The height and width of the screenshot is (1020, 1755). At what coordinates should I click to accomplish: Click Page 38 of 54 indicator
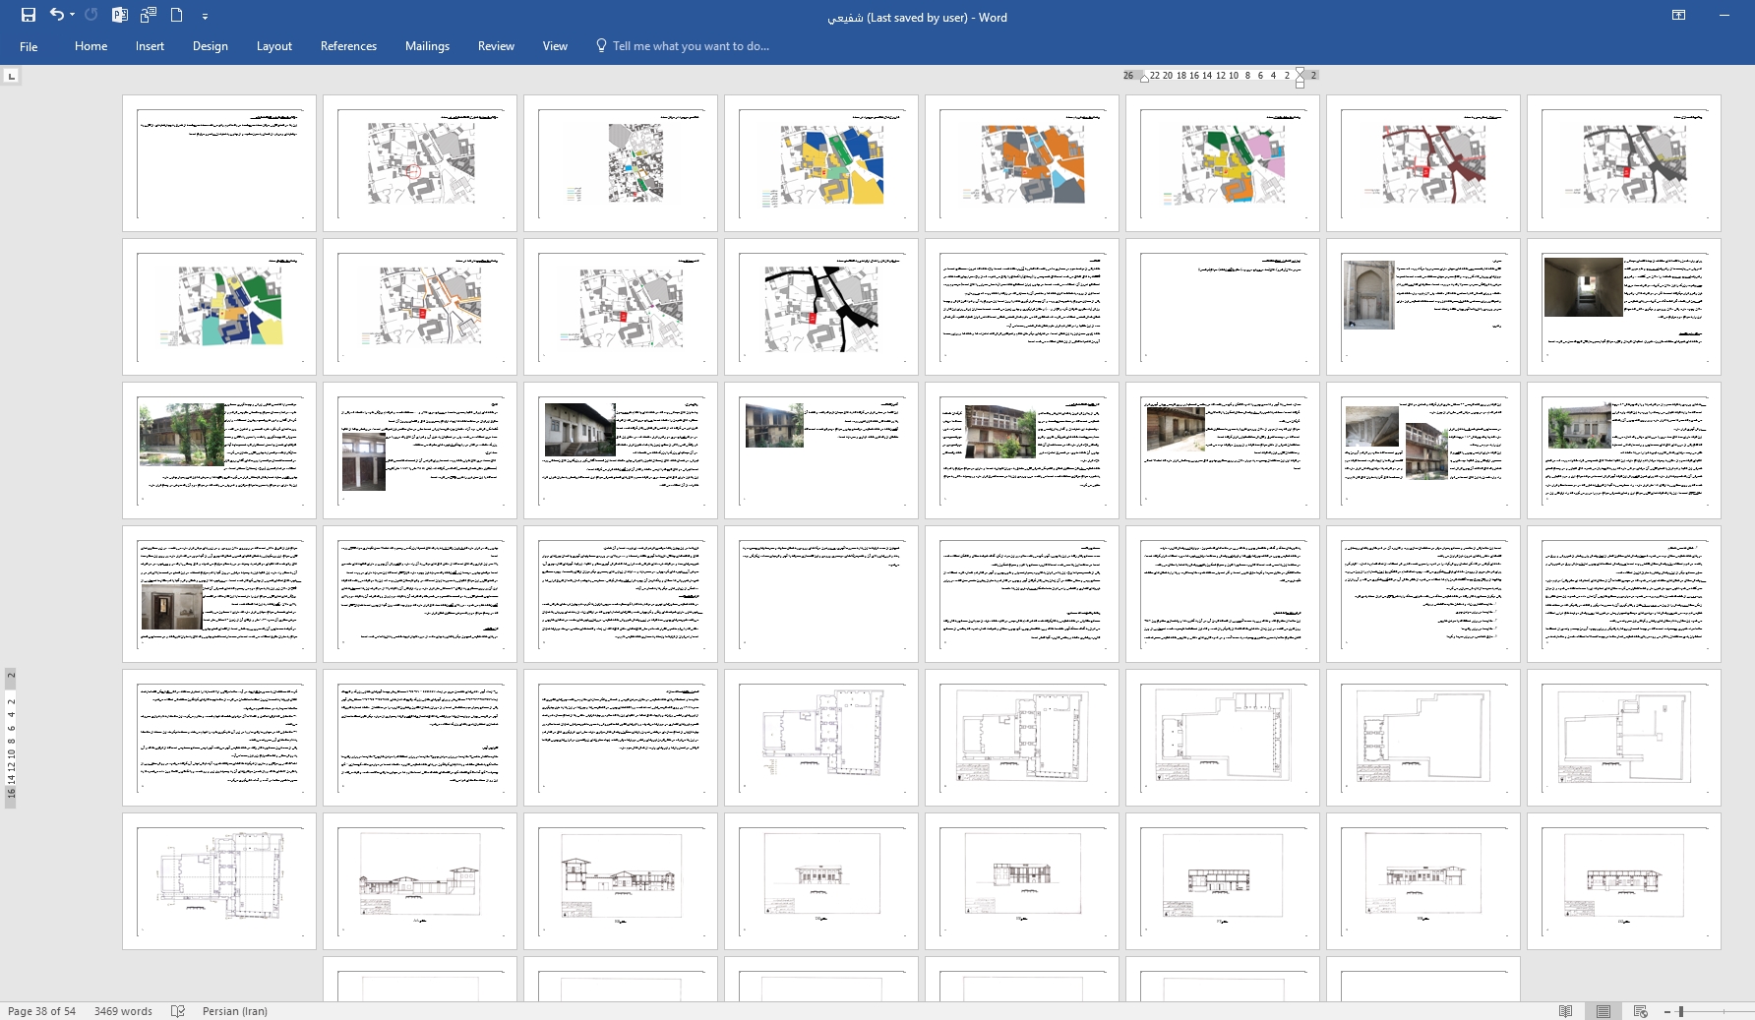41,1011
